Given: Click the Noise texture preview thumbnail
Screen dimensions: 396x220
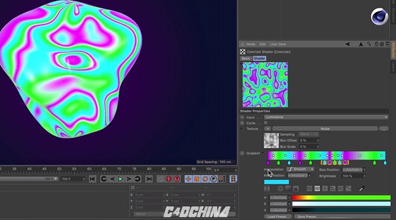Looking at the screenshot, I should coord(271,140).
